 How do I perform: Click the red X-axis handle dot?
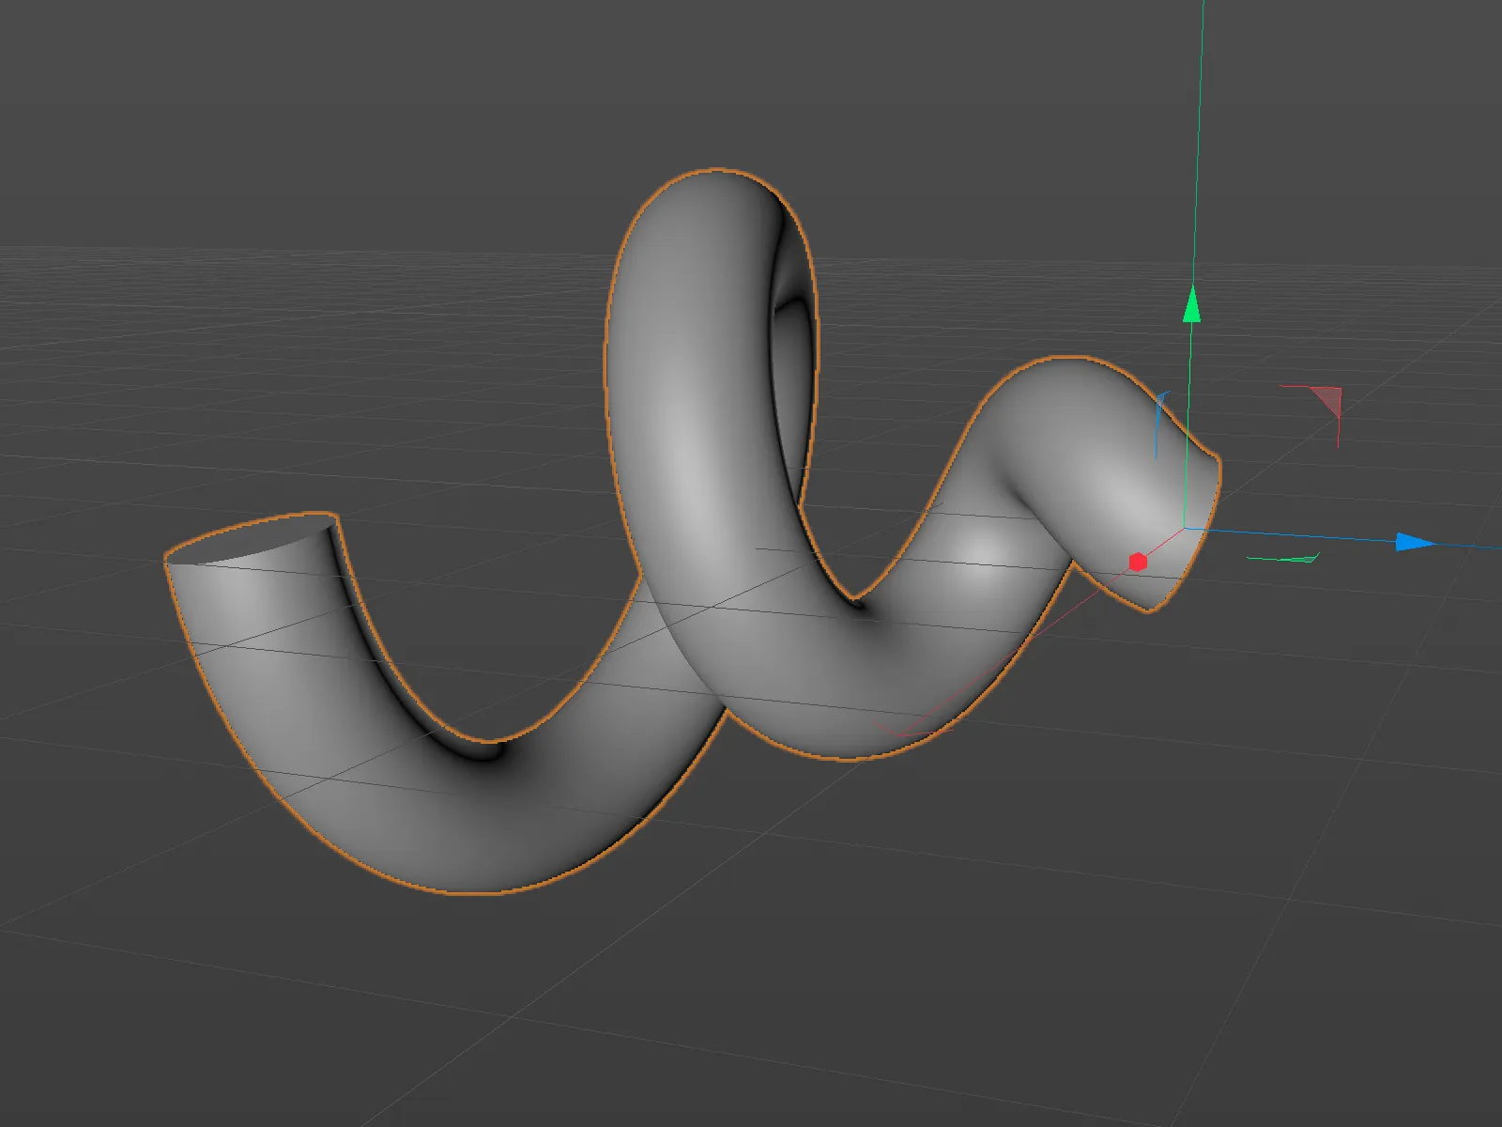coord(1138,562)
